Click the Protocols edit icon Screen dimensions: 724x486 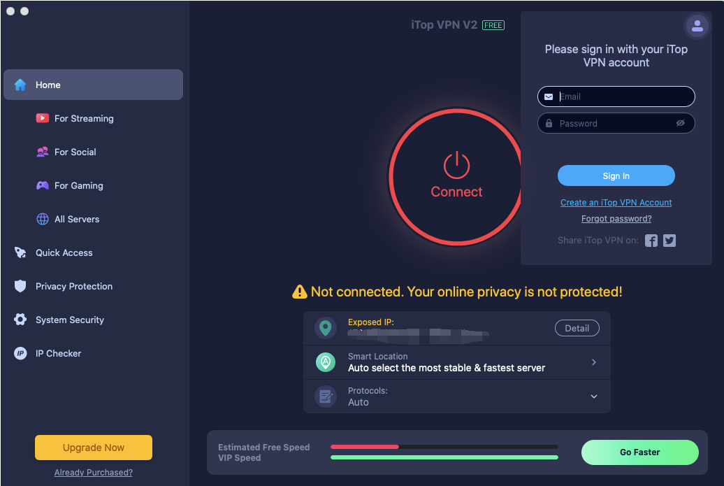point(326,396)
